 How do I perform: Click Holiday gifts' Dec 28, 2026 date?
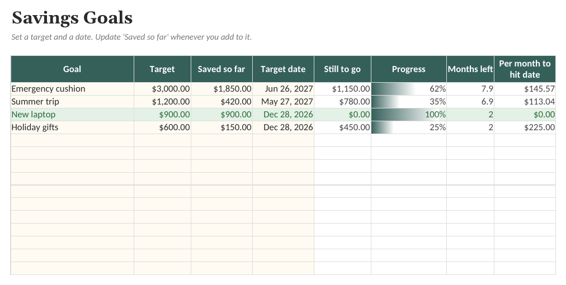click(284, 127)
